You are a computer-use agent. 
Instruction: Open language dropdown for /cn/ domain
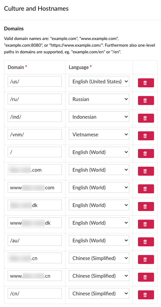coord(99,293)
